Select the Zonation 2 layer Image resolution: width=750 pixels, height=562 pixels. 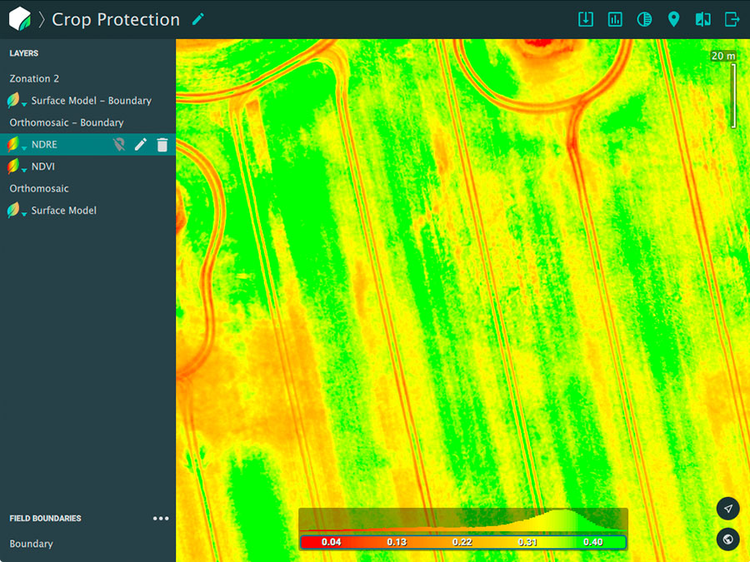(x=34, y=78)
